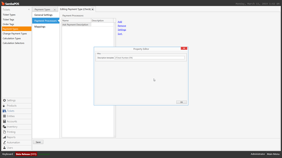Click the Administrator user label
This screenshot has height=158, width=282.
click(258, 154)
